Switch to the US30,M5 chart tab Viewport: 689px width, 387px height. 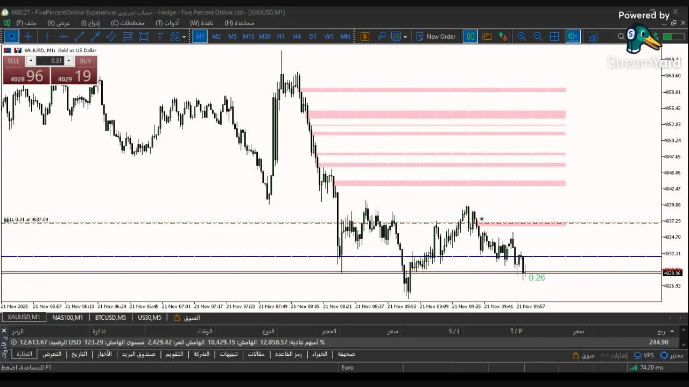pos(150,318)
